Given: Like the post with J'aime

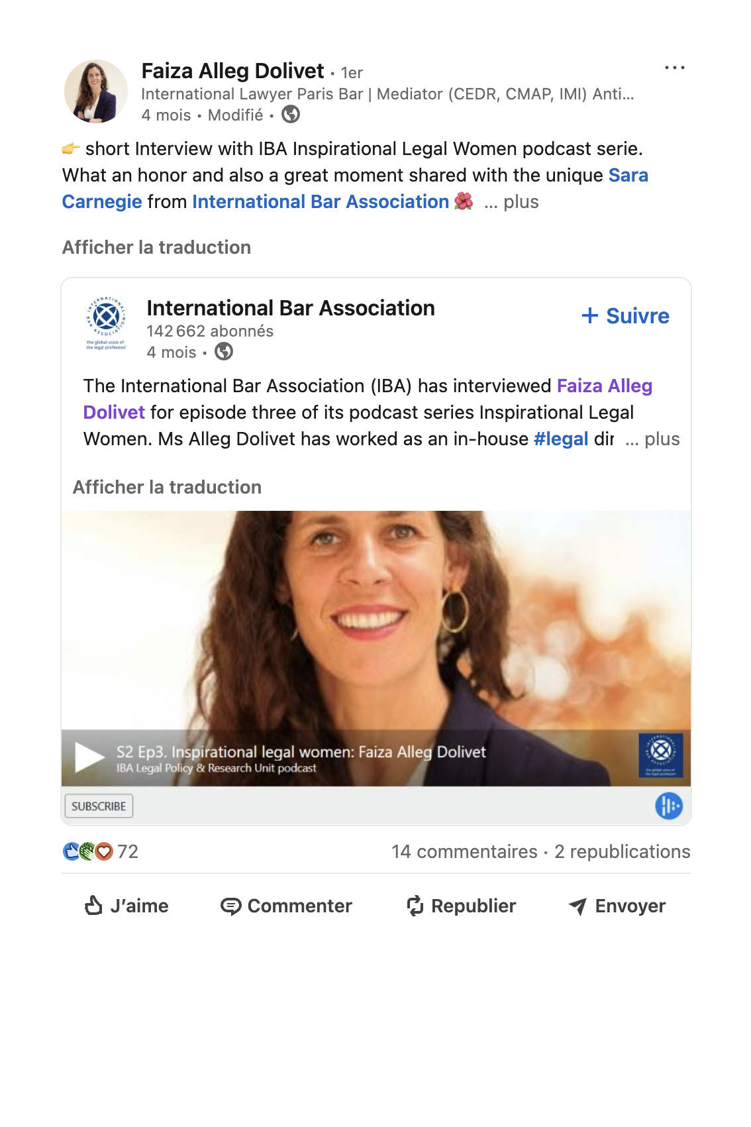Looking at the screenshot, I should (126, 906).
